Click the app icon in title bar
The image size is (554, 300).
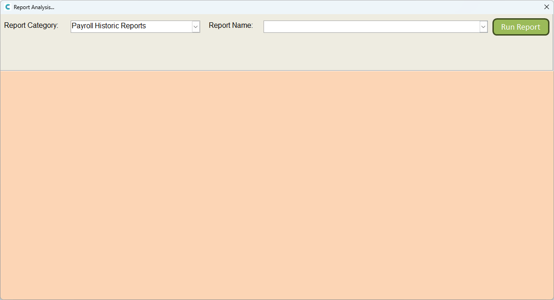click(8, 7)
